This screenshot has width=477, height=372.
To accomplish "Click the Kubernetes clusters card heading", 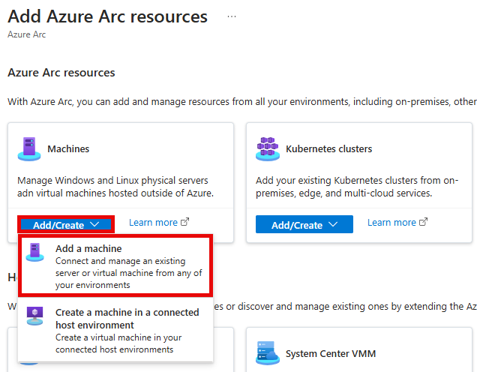I will pyautogui.click(x=328, y=149).
